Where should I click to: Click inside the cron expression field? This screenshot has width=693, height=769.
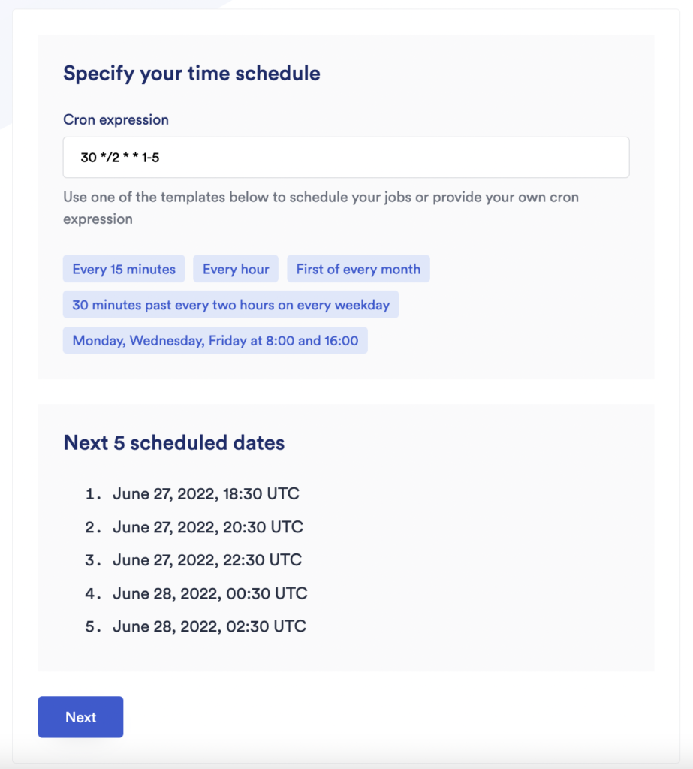point(345,157)
